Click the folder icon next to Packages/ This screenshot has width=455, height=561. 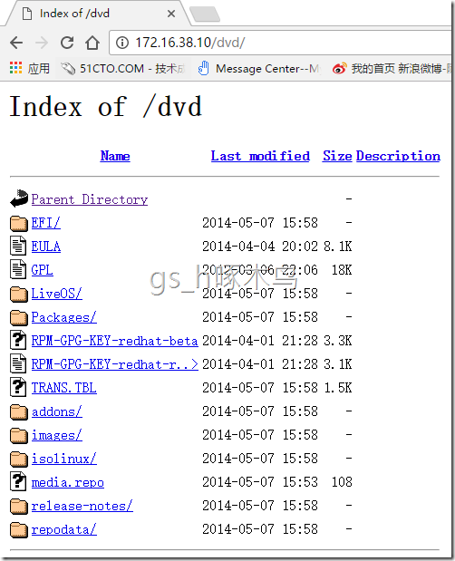click(19, 318)
